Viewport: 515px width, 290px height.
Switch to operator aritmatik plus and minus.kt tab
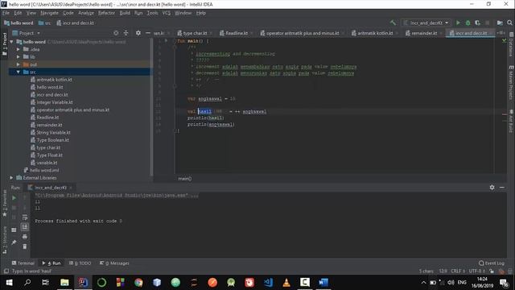(303, 33)
